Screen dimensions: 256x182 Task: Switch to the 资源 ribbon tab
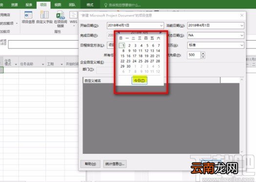click(14, 5)
